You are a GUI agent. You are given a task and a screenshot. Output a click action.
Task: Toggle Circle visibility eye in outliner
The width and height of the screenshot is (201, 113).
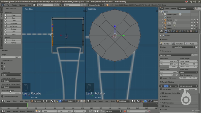[x=192, y=23]
